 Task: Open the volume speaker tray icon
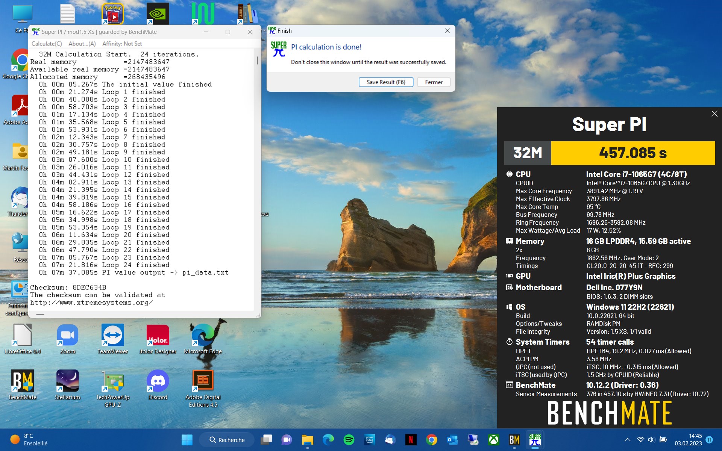(652, 440)
